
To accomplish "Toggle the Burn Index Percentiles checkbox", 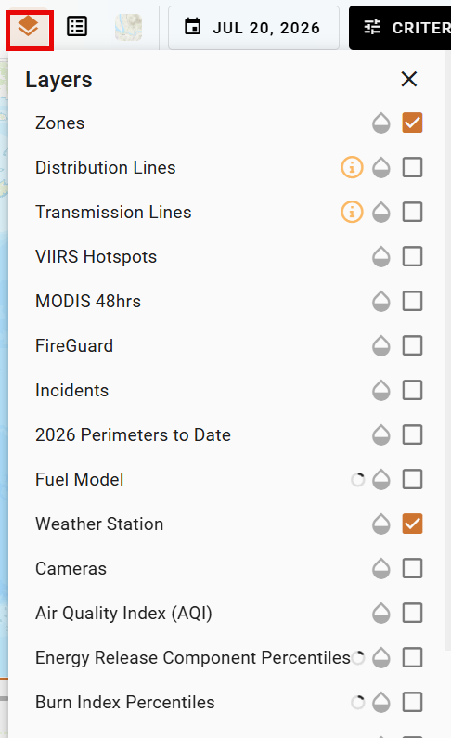I will (x=412, y=702).
